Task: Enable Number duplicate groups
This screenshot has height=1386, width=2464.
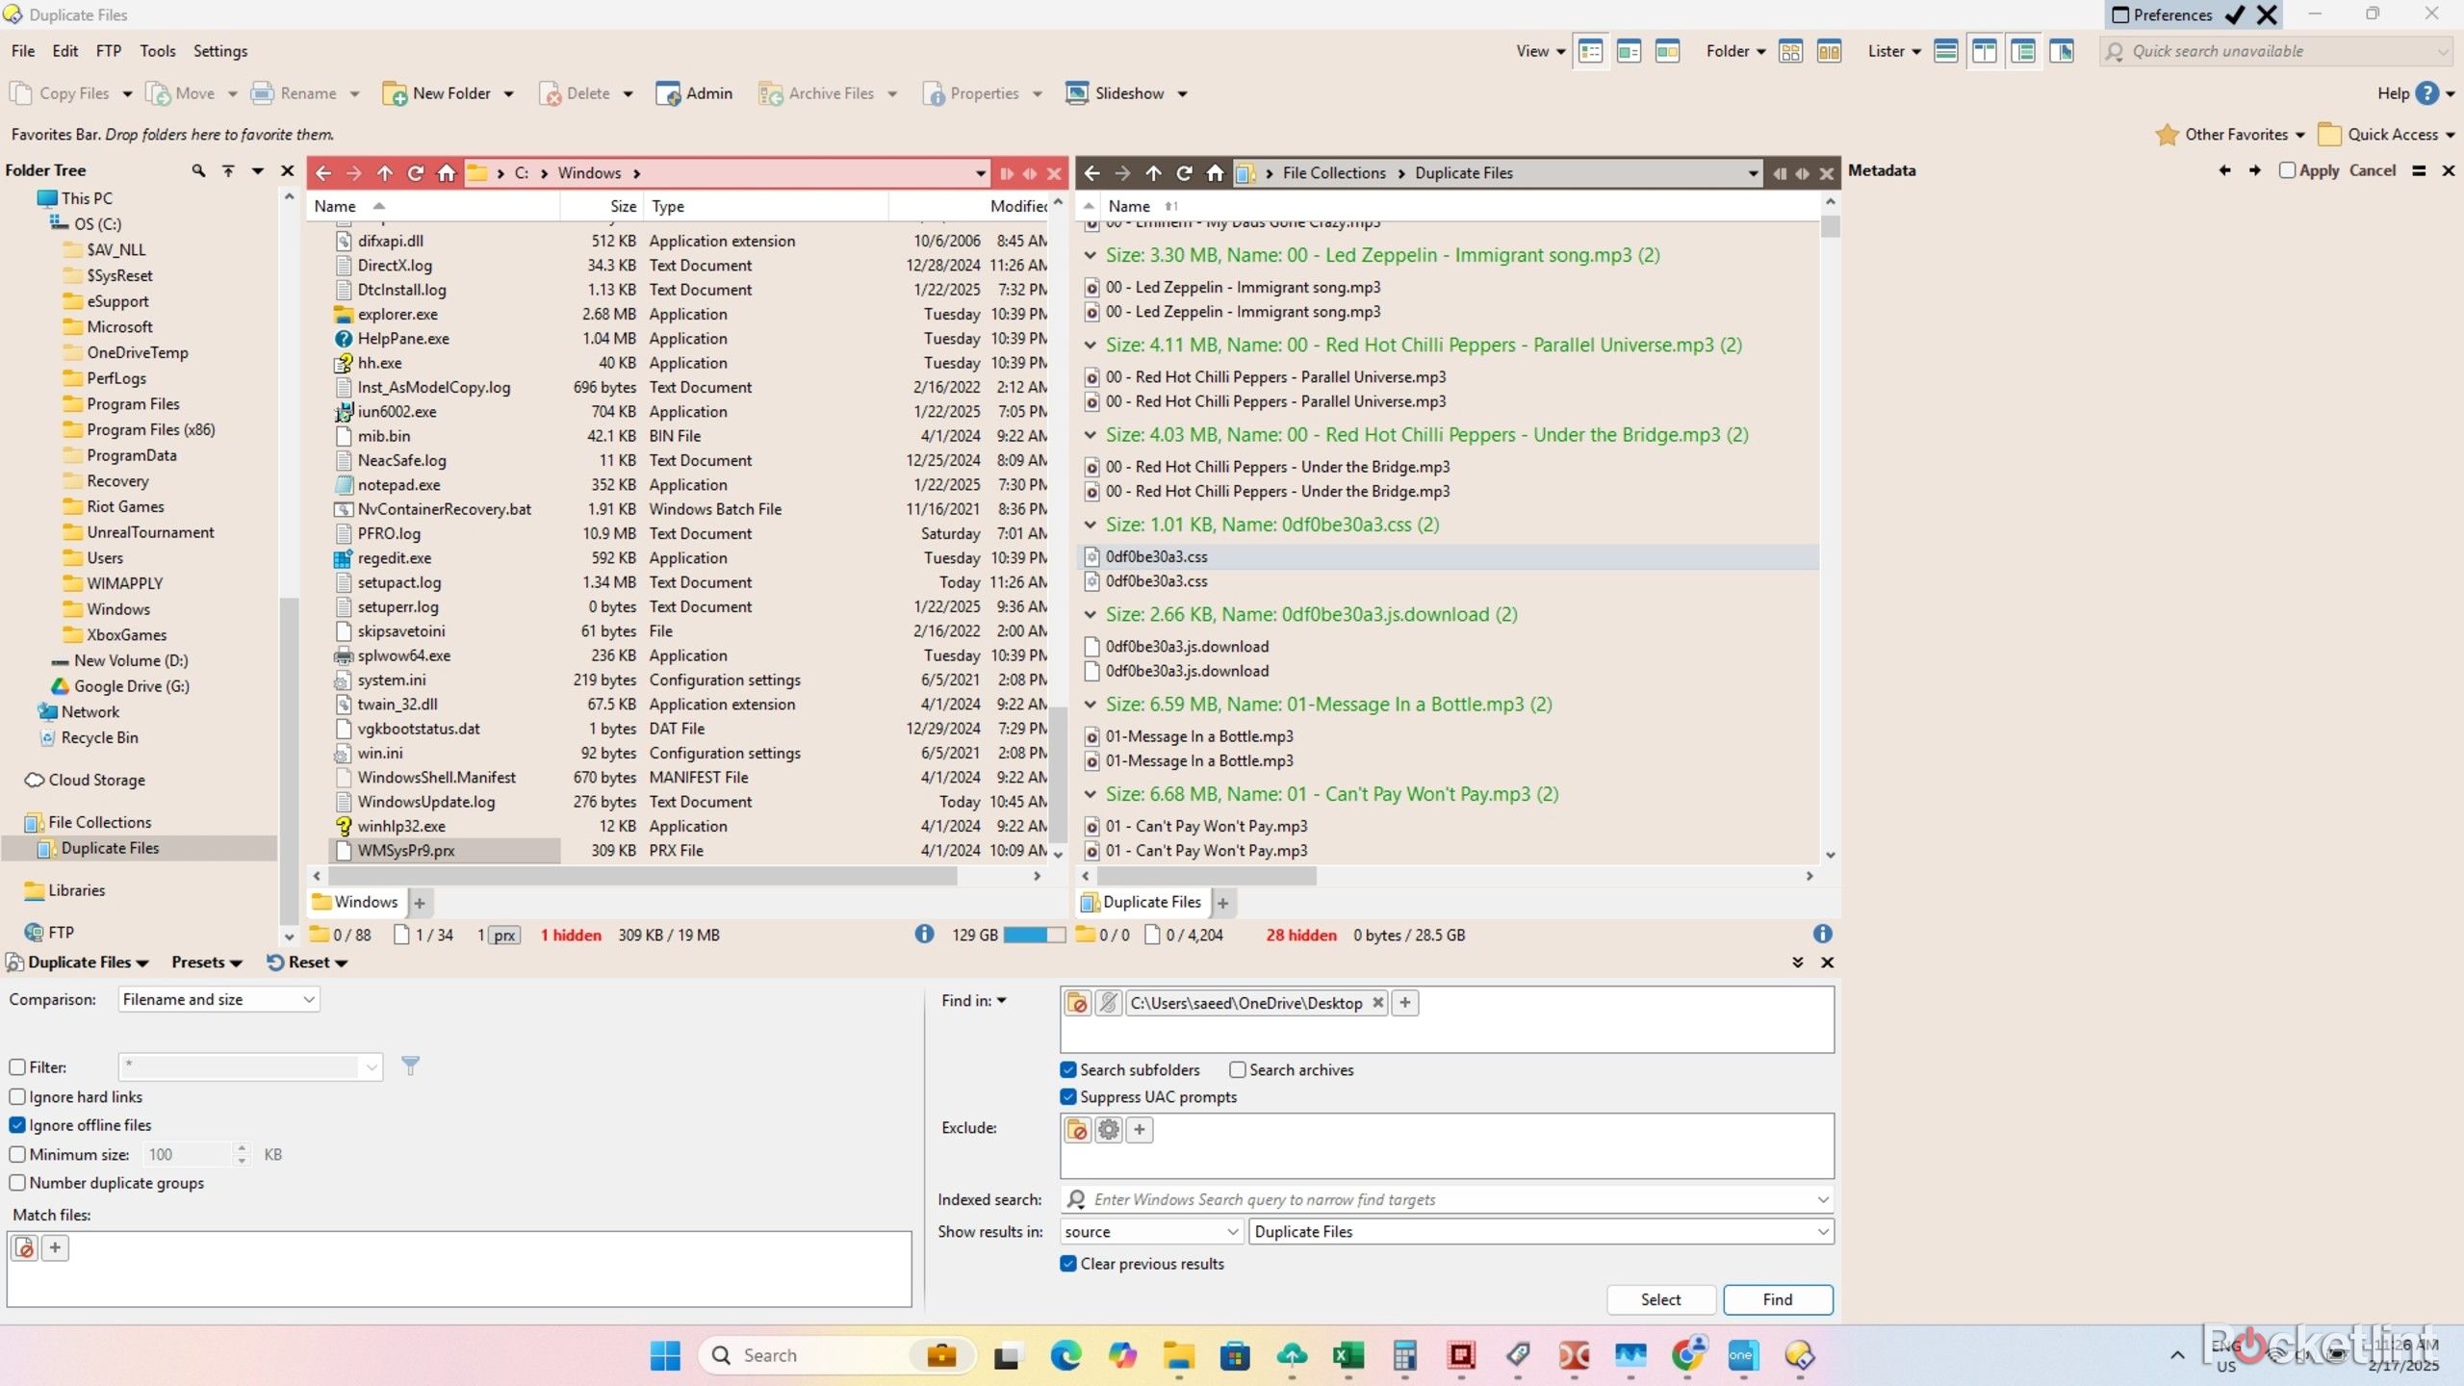Action: [x=17, y=1182]
